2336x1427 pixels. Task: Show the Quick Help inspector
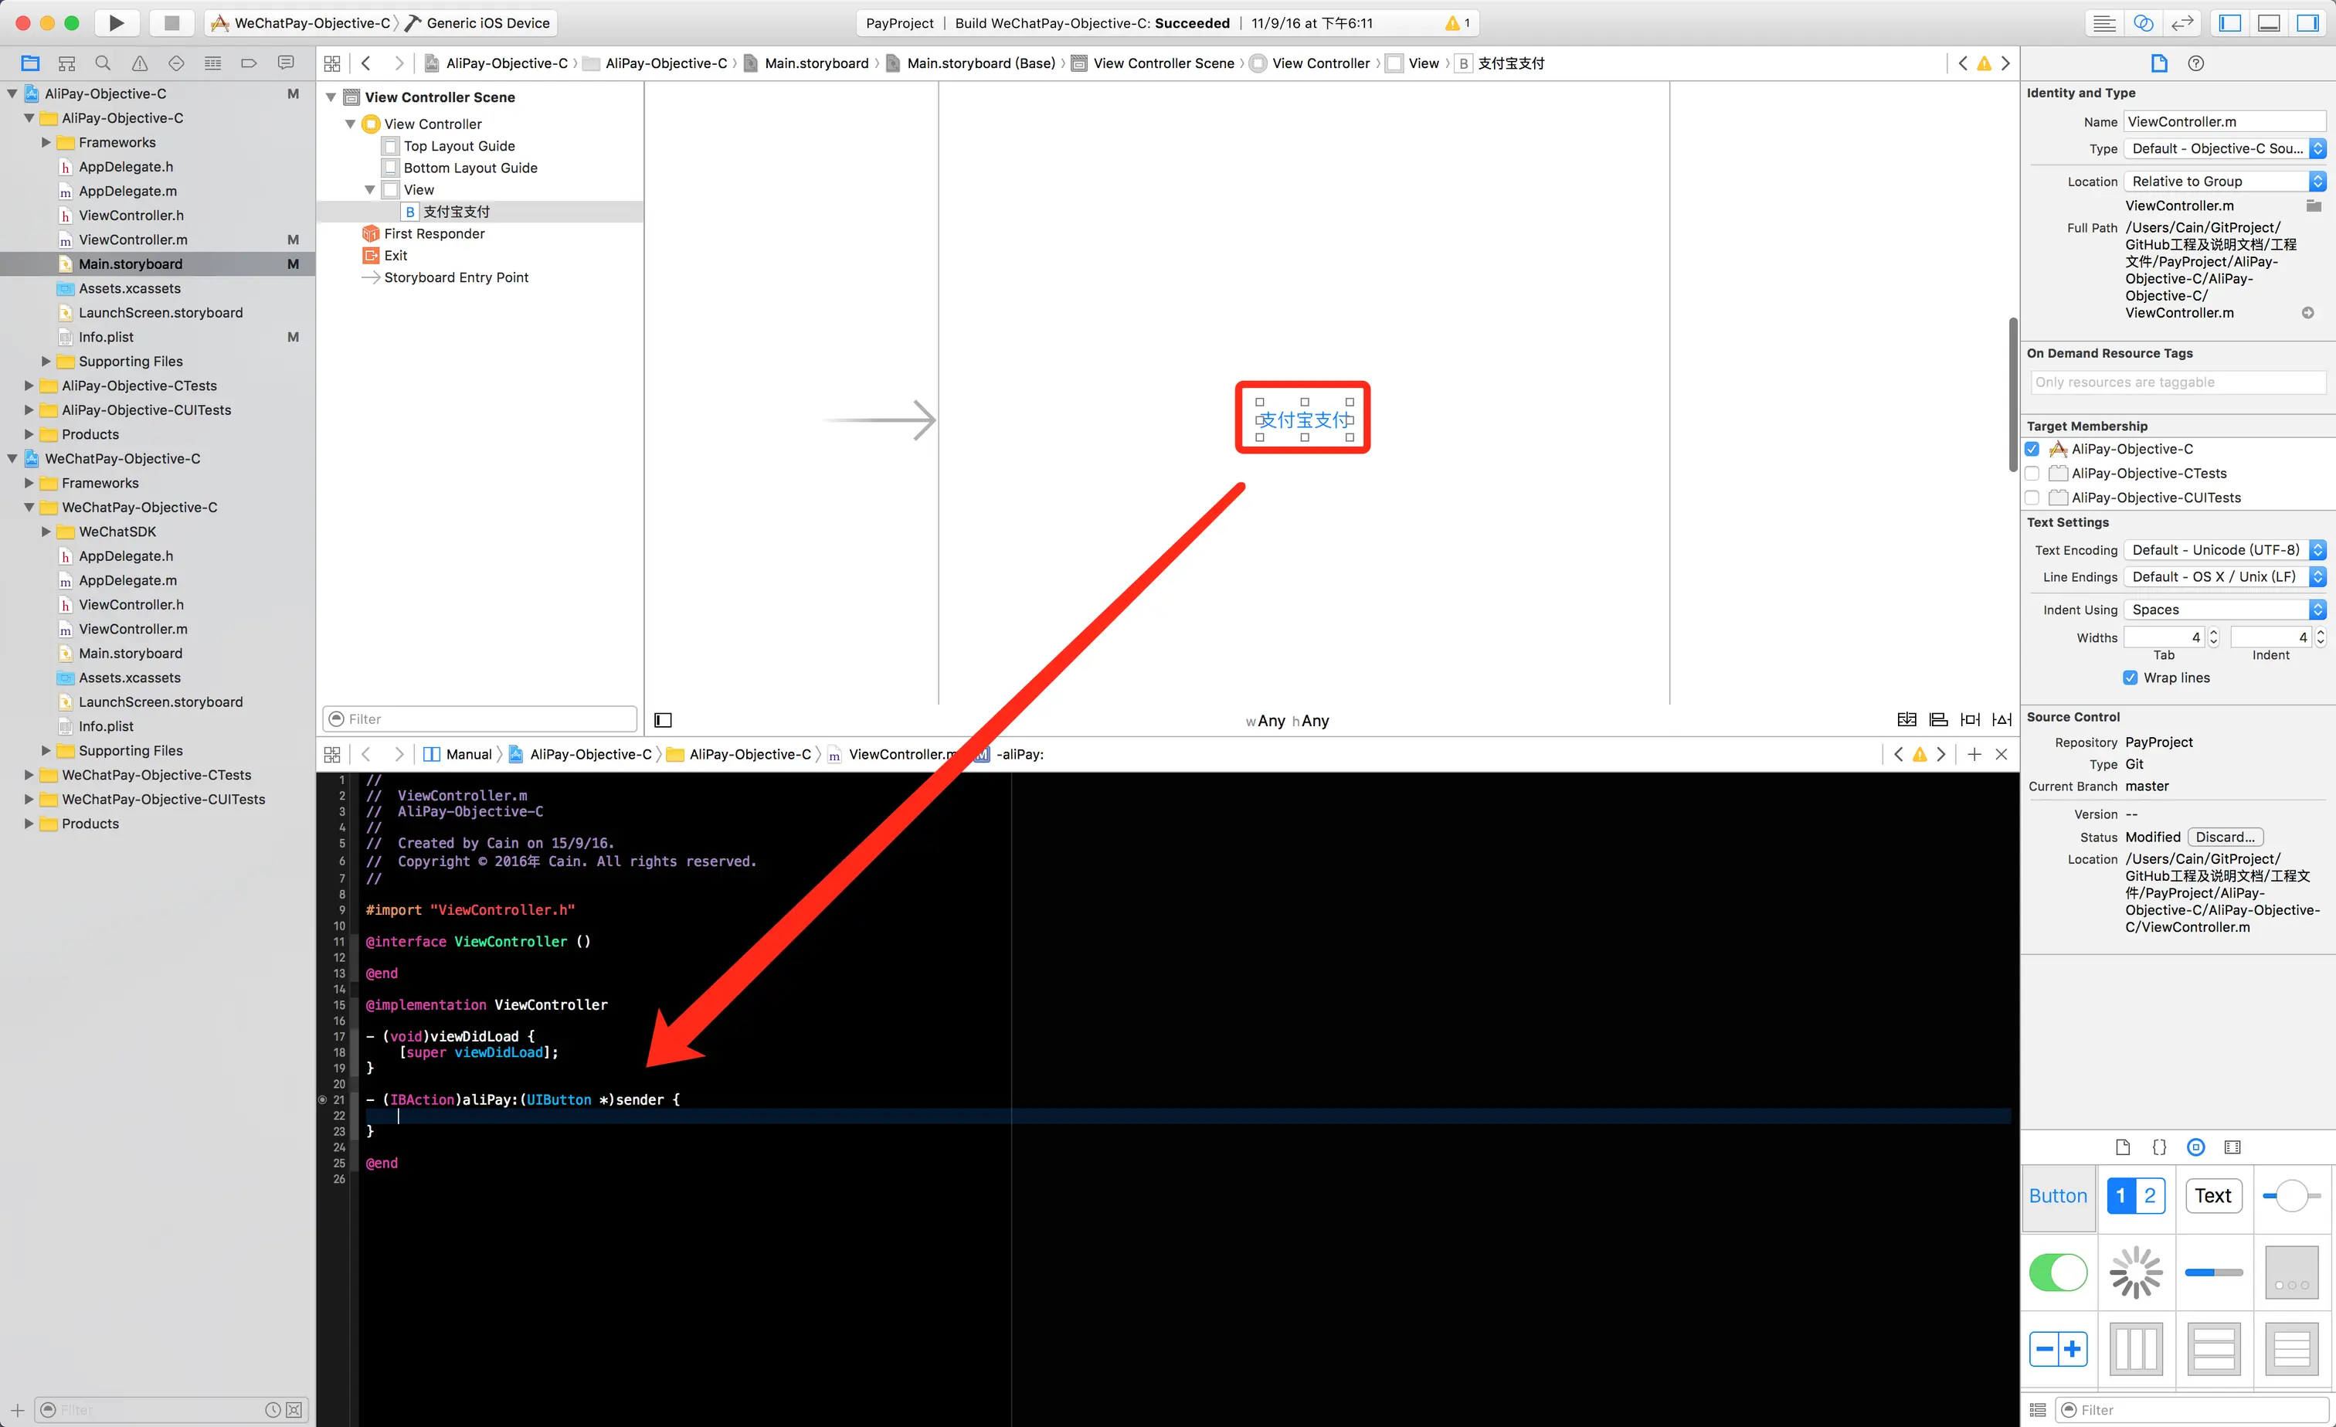2195,63
